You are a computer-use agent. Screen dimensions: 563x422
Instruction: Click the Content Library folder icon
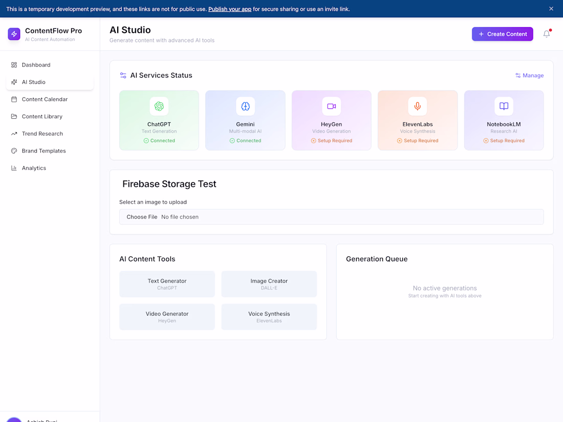(x=14, y=117)
